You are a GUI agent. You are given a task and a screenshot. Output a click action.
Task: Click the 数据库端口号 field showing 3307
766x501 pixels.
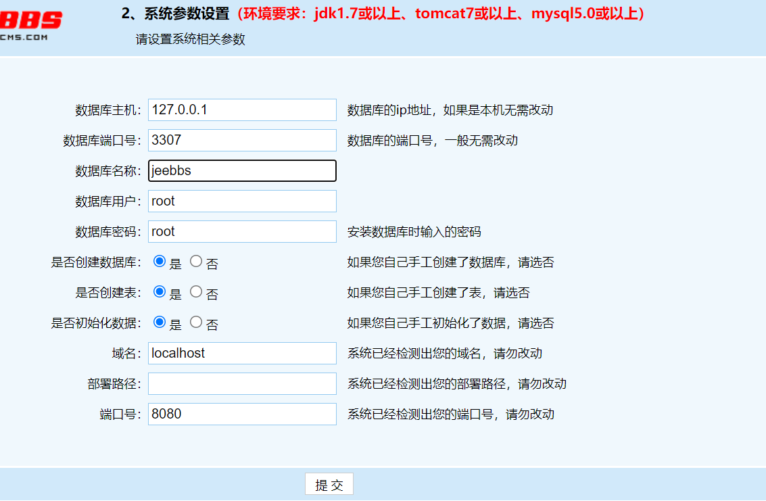click(x=242, y=140)
